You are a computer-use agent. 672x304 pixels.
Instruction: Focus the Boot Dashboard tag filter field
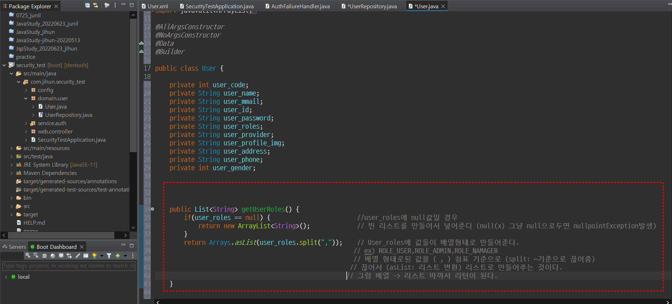[69, 266]
